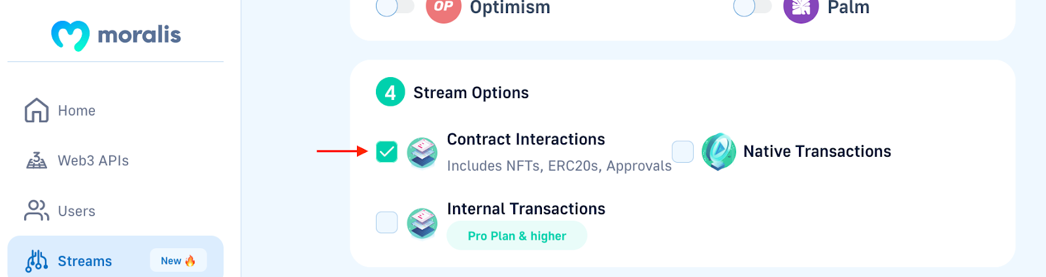
Task: Click the Home house icon
Action: click(x=37, y=110)
